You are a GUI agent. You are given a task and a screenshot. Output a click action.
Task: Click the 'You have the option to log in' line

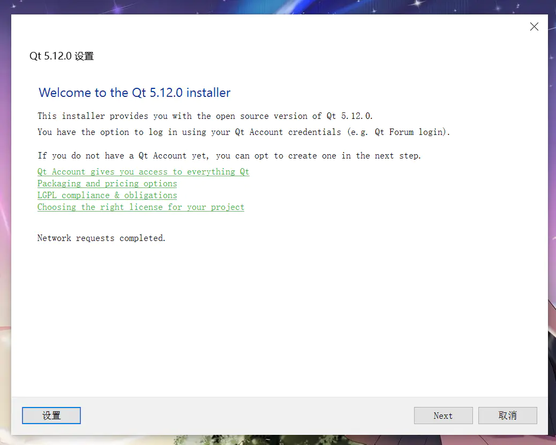click(x=244, y=132)
